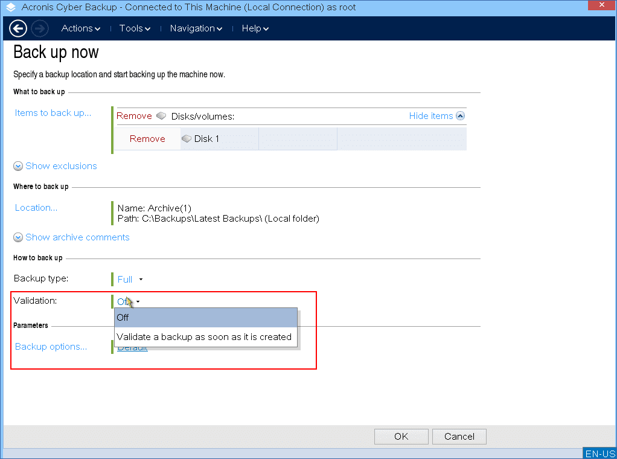Click the Disk 1 drive icon

(187, 138)
